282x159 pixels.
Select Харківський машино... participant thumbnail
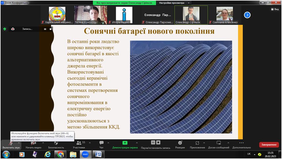point(57,15)
